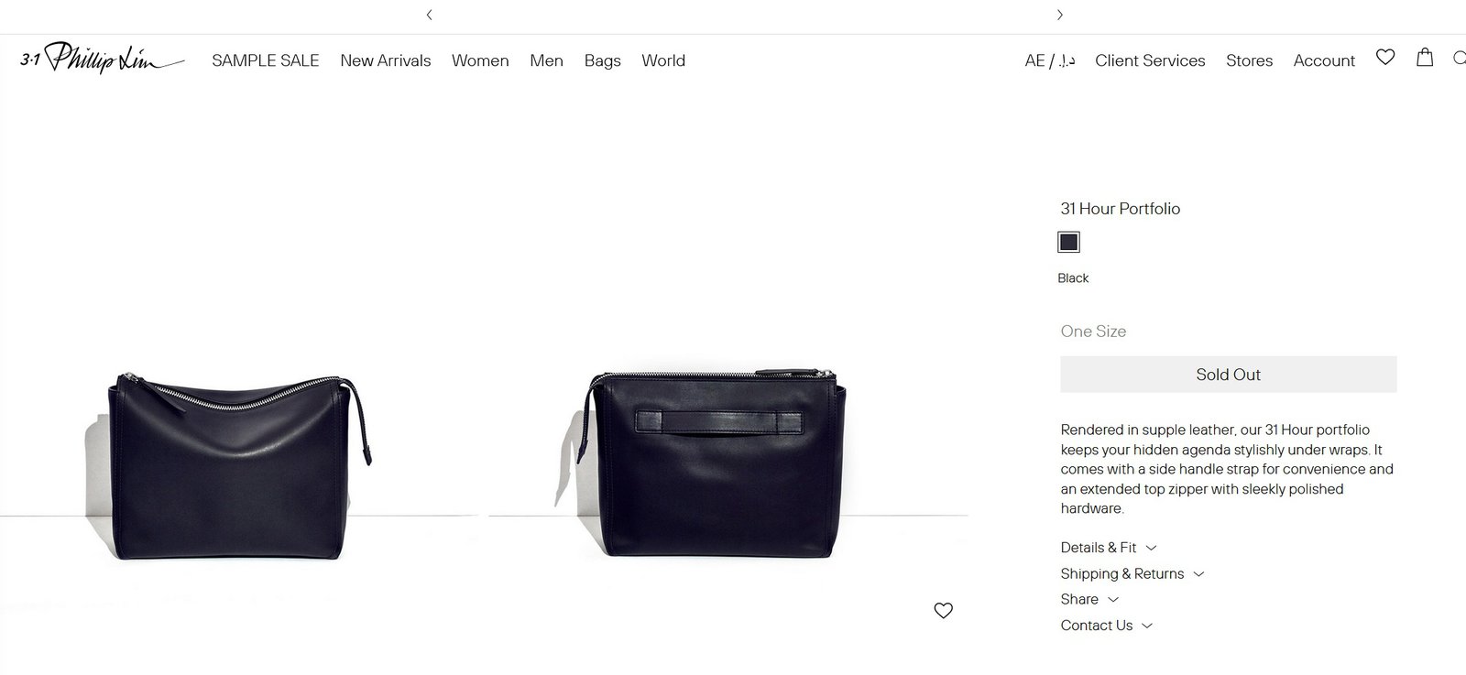Click the 3.1 Phillip Lim logo
This screenshot has width=1466, height=675.
coord(102,58)
